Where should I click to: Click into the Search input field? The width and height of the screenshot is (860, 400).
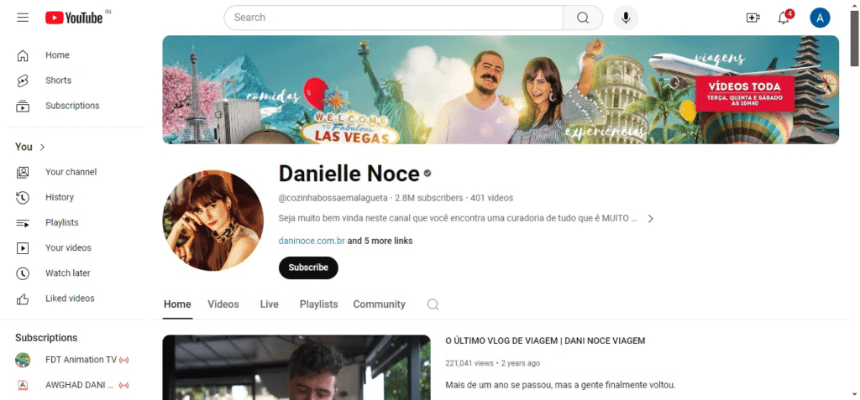click(393, 18)
